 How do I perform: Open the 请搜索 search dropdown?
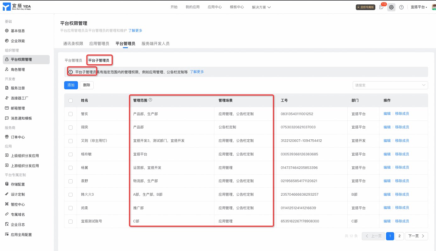[x=390, y=85]
